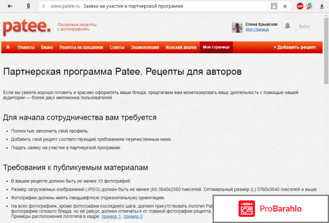Open Рецепты на праздники menu item
329x223 pixels.
tap(81, 47)
